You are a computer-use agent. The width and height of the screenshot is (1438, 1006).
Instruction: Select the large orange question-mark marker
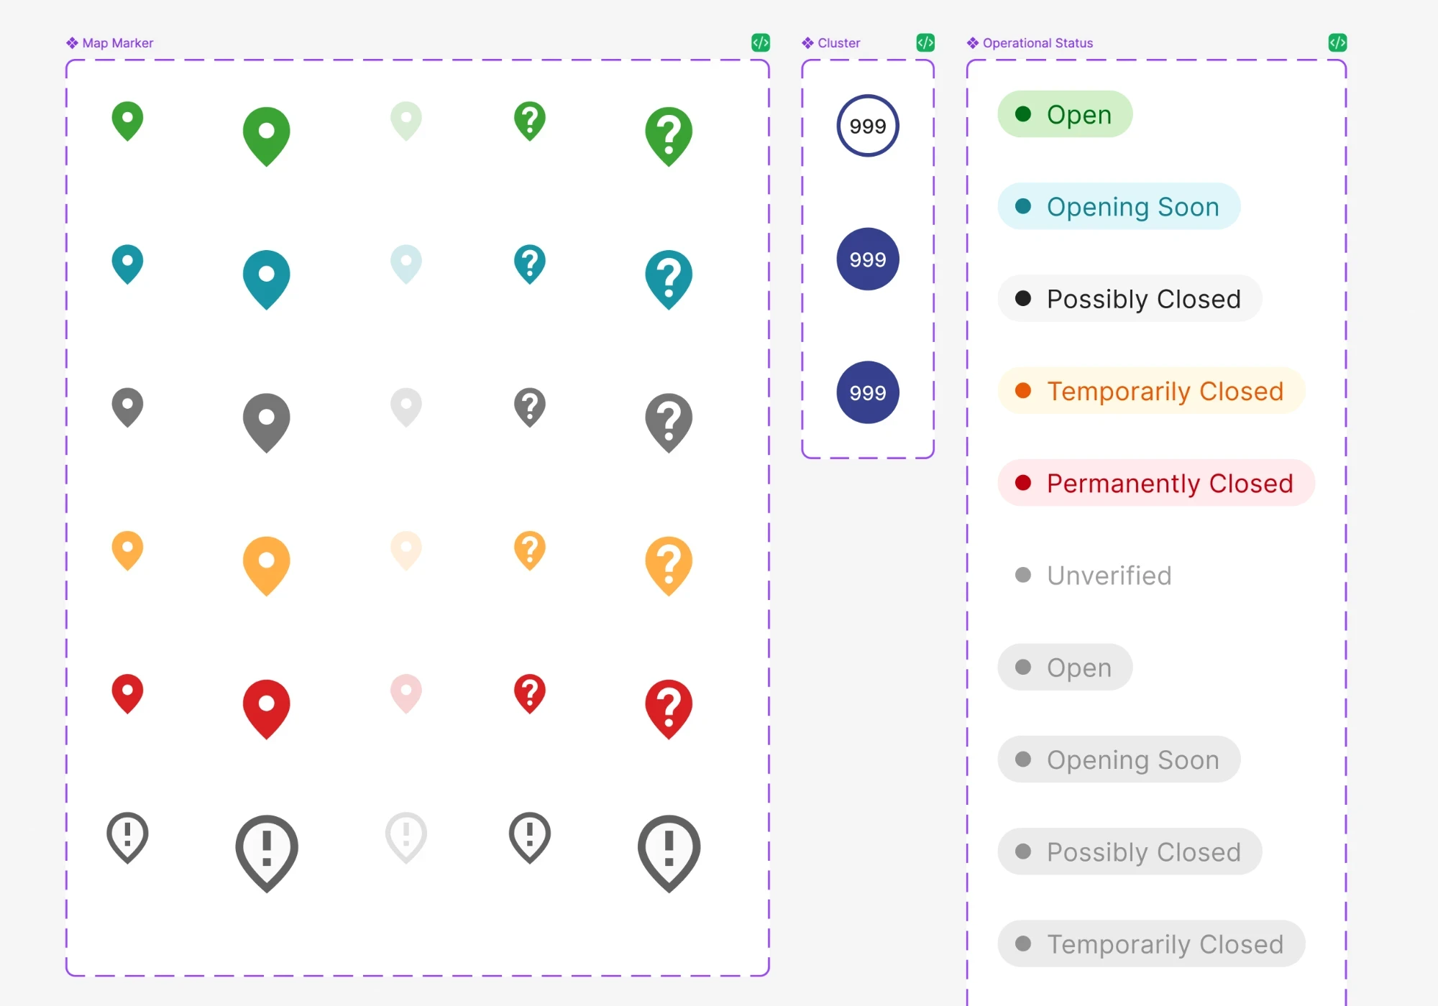pyautogui.click(x=669, y=566)
